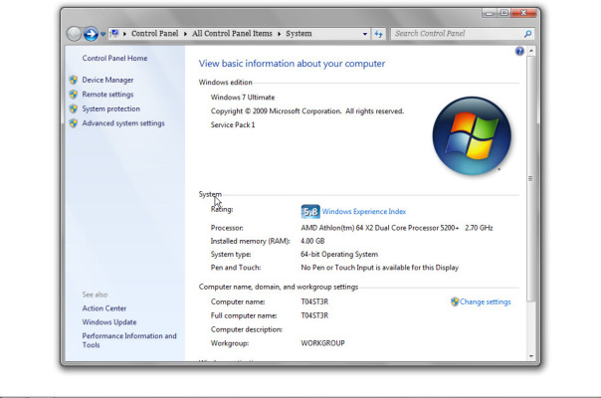Click the magnifier search icon

[x=527, y=34]
